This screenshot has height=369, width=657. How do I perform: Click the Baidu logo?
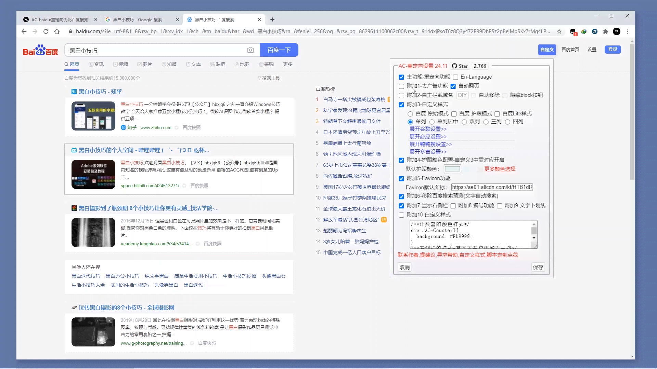coord(40,50)
